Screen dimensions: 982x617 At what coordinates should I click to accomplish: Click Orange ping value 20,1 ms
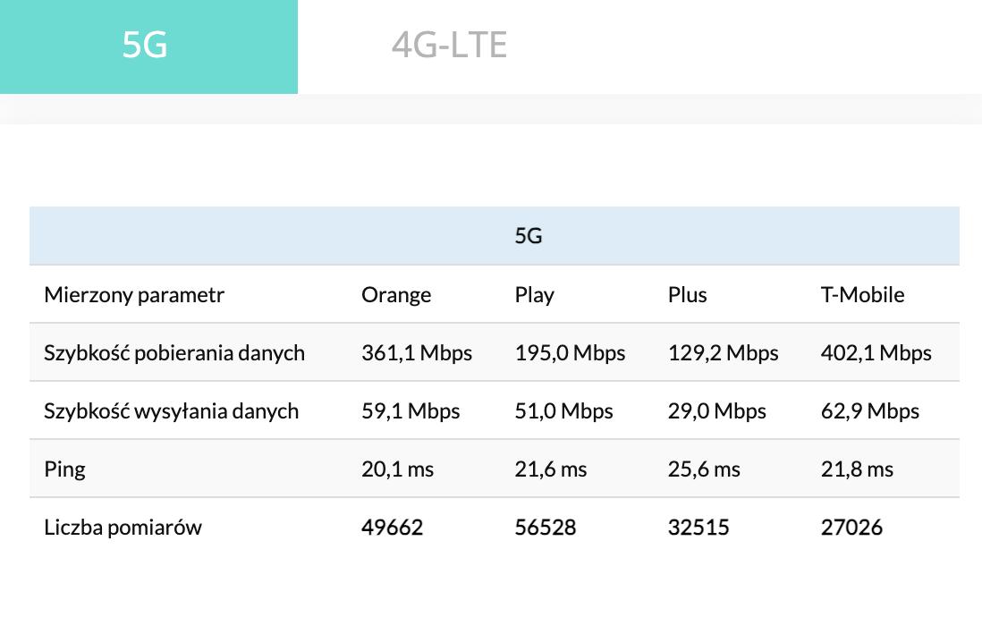click(397, 469)
